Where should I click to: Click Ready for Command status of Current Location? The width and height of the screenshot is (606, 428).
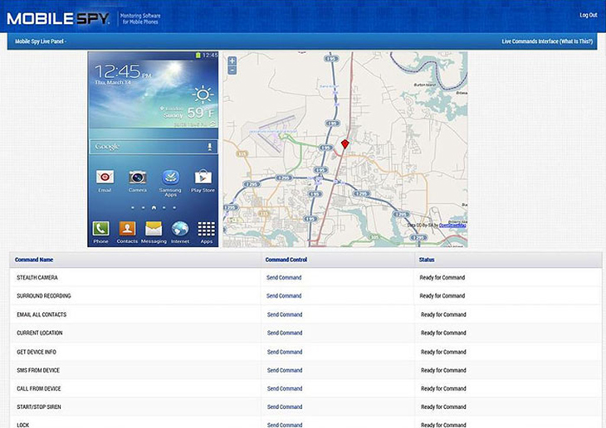443,333
